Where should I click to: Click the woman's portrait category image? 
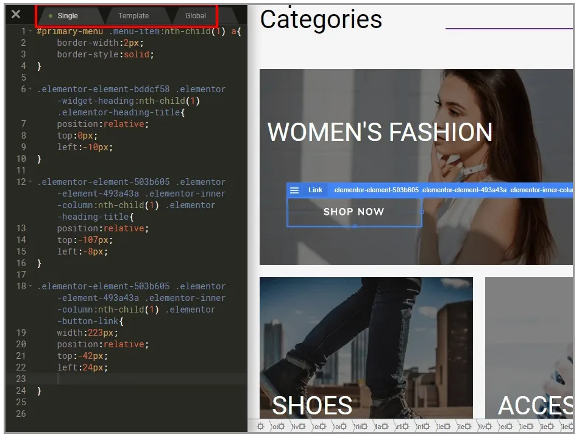(416, 167)
